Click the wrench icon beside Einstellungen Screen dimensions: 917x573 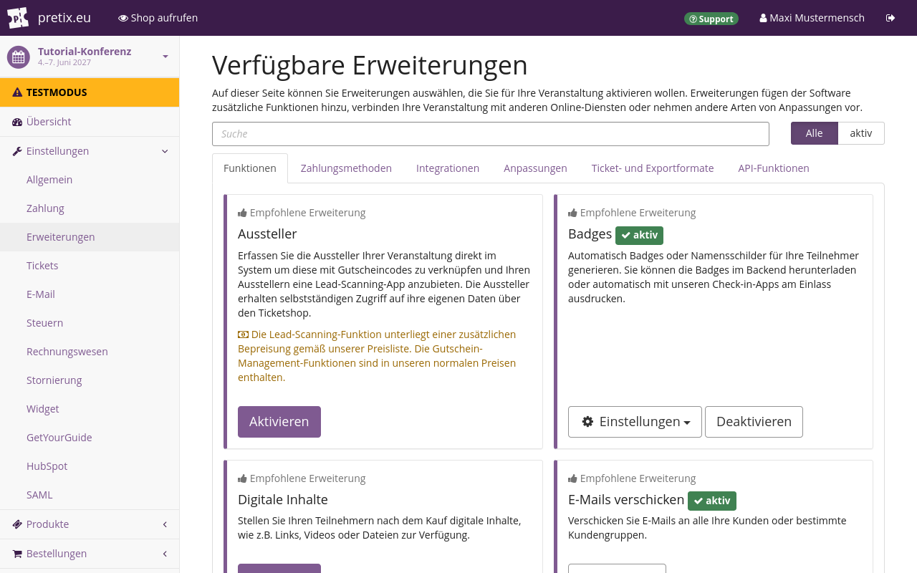pyautogui.click(x=17, y=151)
